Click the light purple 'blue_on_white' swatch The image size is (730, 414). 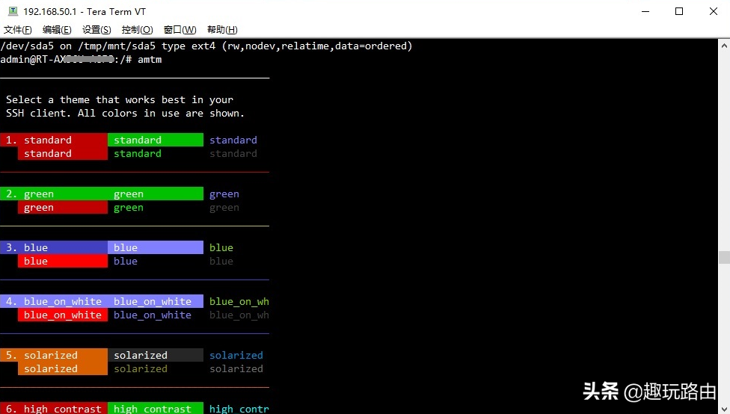pyautogui.click(x=156, y=301)
